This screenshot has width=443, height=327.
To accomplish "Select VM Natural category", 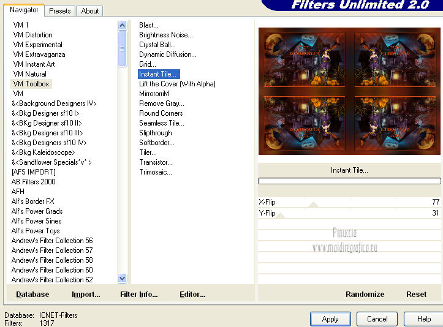I will click(29, 74).
